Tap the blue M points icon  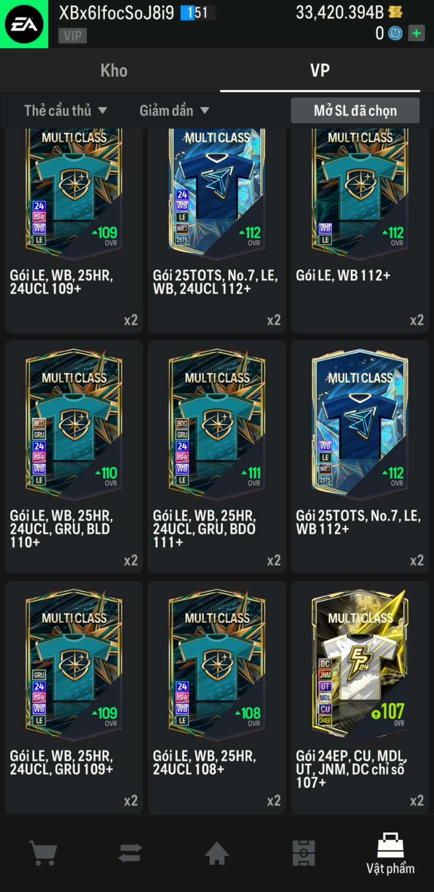click(395, 33)
